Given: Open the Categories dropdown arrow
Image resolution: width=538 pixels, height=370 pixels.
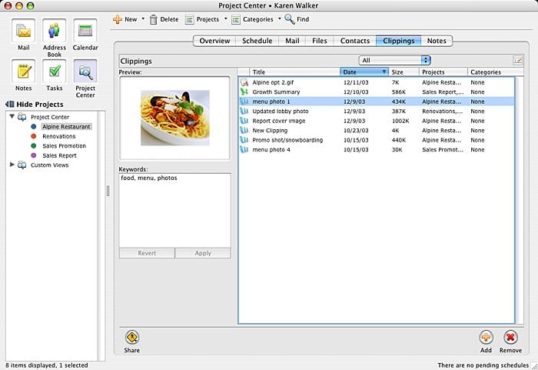Looking at the screenshot, I should [x=279, y=19].
